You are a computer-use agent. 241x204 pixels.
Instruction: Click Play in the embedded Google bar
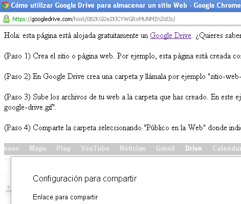point(63,149)
